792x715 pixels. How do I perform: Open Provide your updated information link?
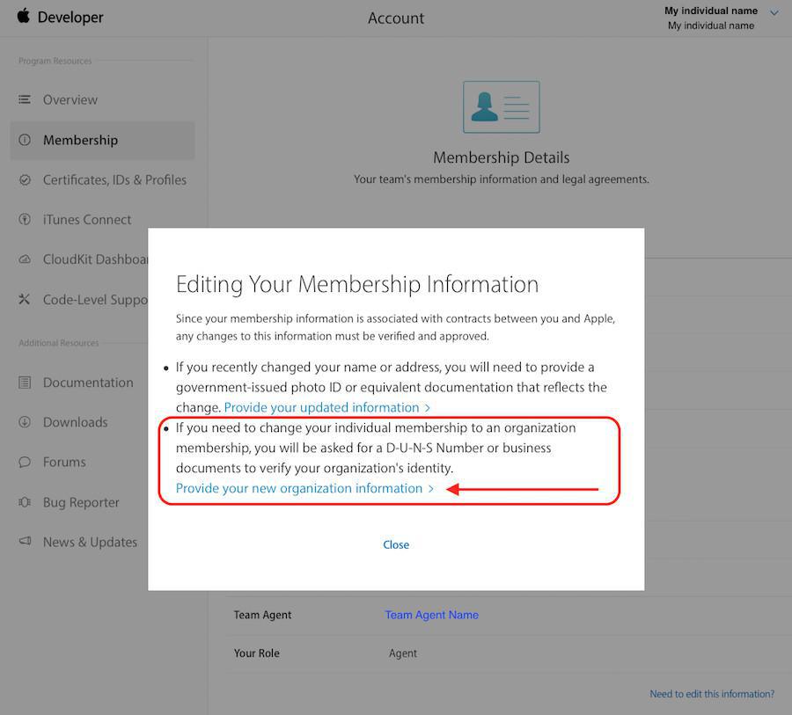(327, 407)
